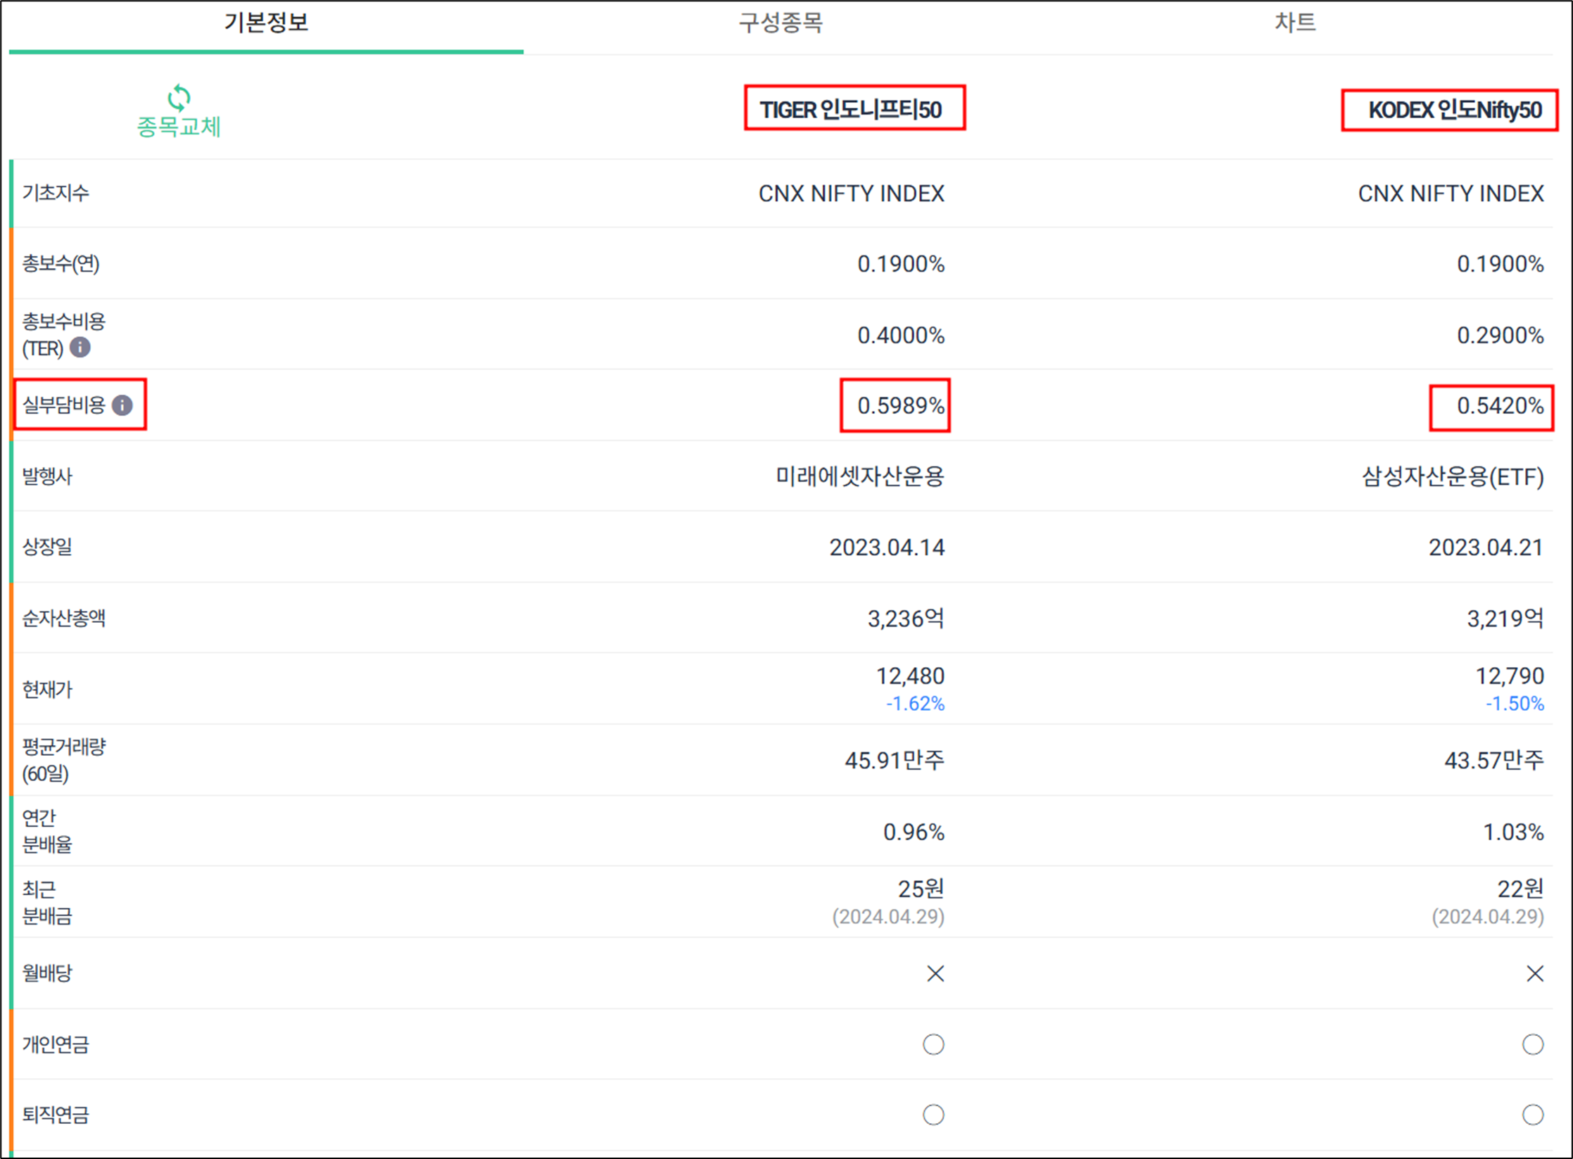Click the 개인연금 row label
The image size is (1573, 1159).
(x=56, y=1044)
